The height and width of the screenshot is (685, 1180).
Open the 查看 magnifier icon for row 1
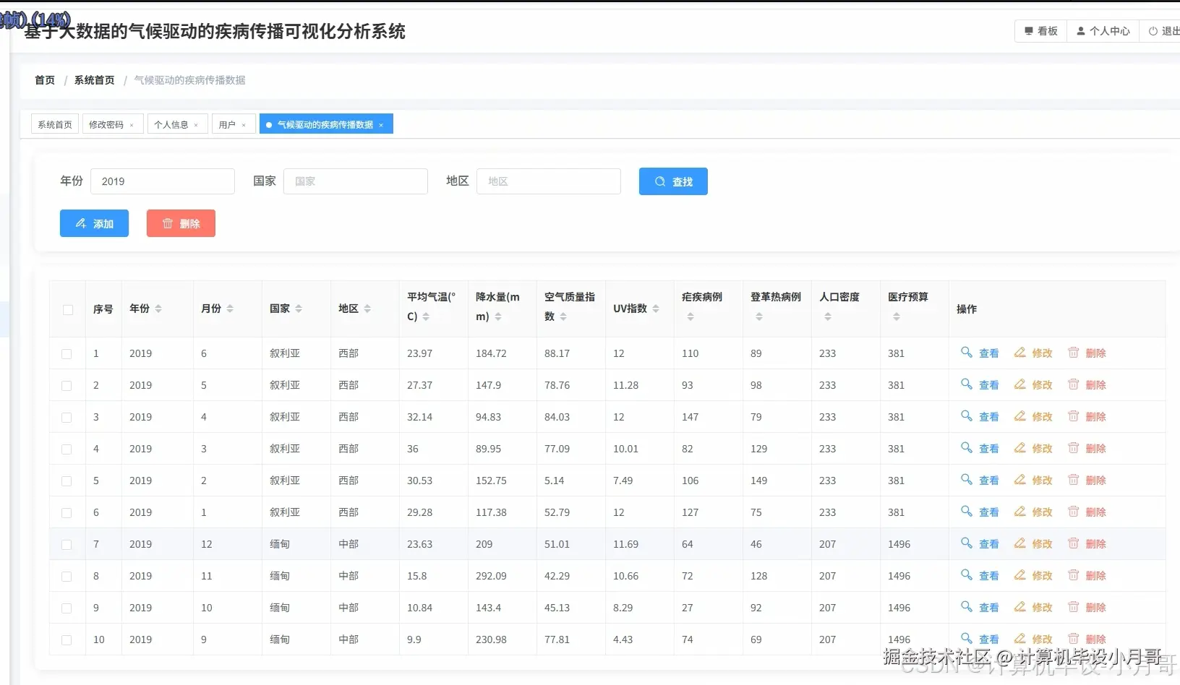click(967, 353)
